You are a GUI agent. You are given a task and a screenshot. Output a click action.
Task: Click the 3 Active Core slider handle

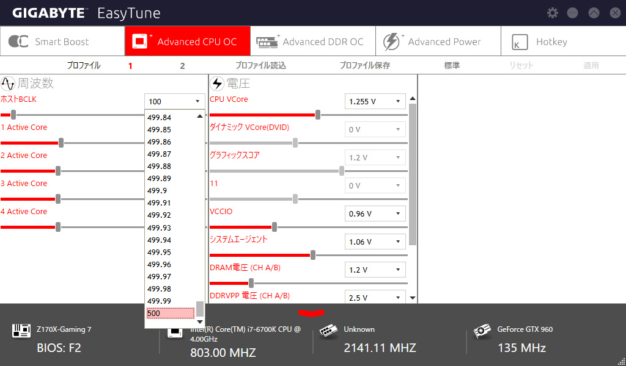tap(58, 199)
